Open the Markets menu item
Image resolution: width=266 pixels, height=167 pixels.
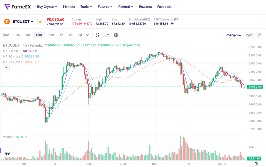tap(69, 7)
